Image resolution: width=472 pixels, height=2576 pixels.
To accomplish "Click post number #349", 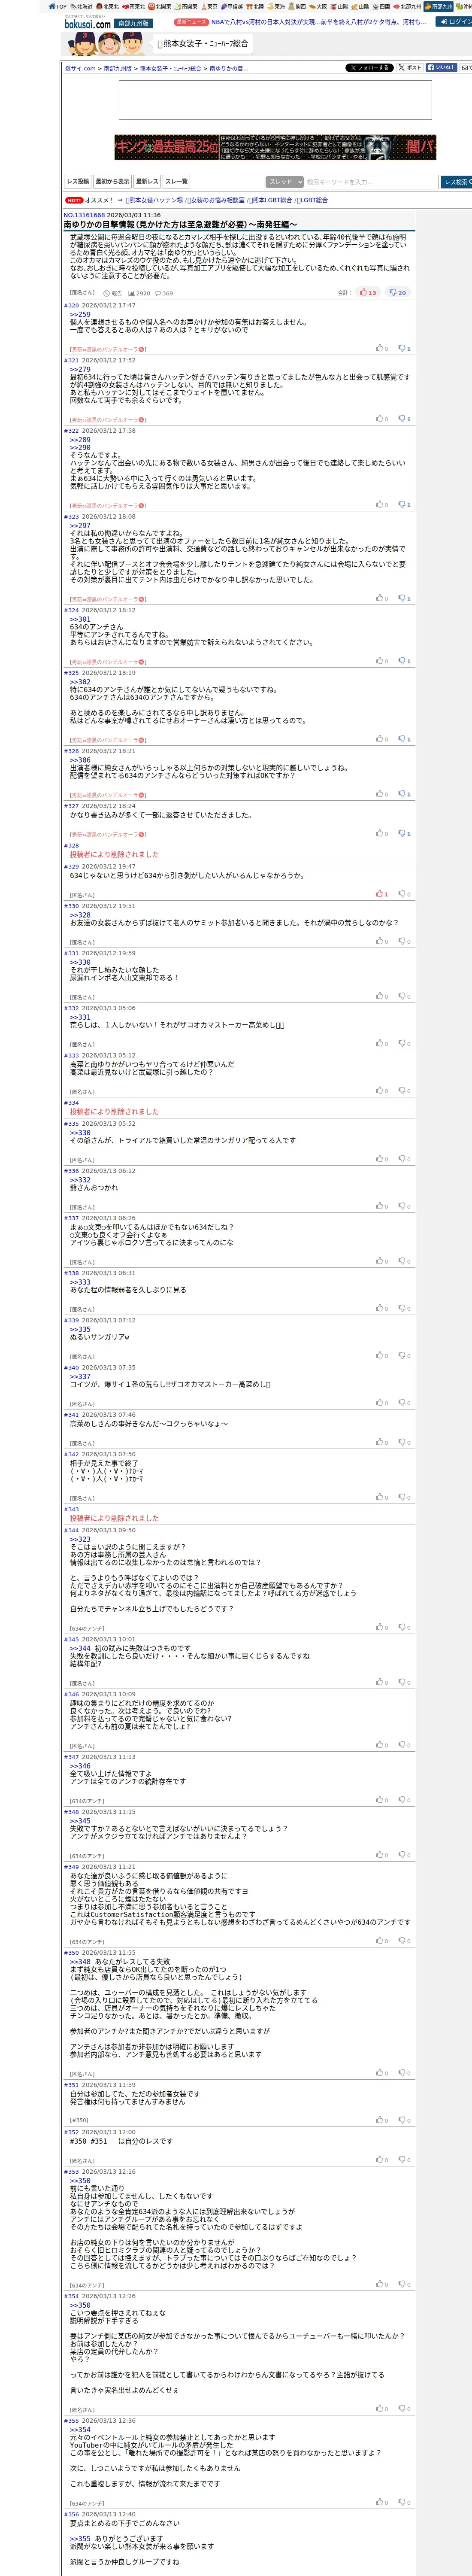I will 71,1867.
